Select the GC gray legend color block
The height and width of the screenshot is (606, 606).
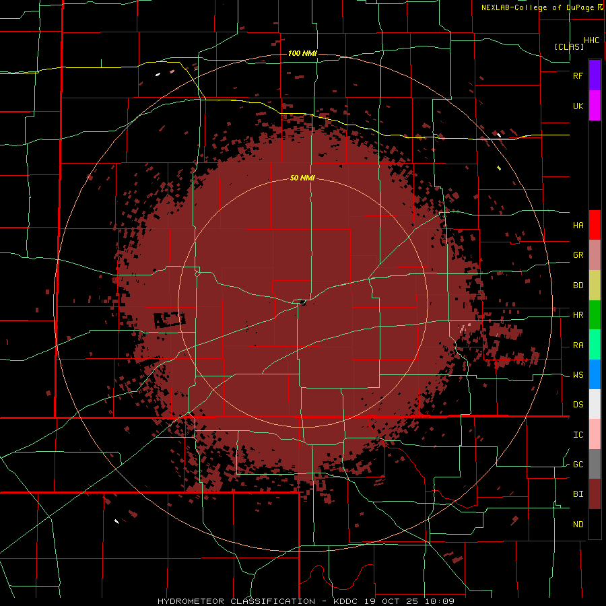[595, 464]
